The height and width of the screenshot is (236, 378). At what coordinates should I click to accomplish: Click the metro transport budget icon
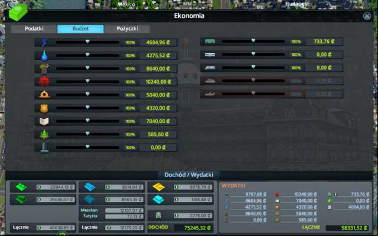[x=210, y=55]
